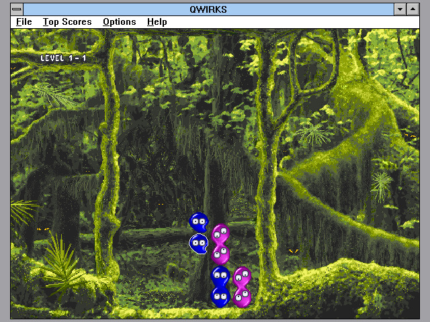Click the upper magenta hourglass qwirk pair
The height and width of the screenshot is (322, 430).
tap(220, 244)
